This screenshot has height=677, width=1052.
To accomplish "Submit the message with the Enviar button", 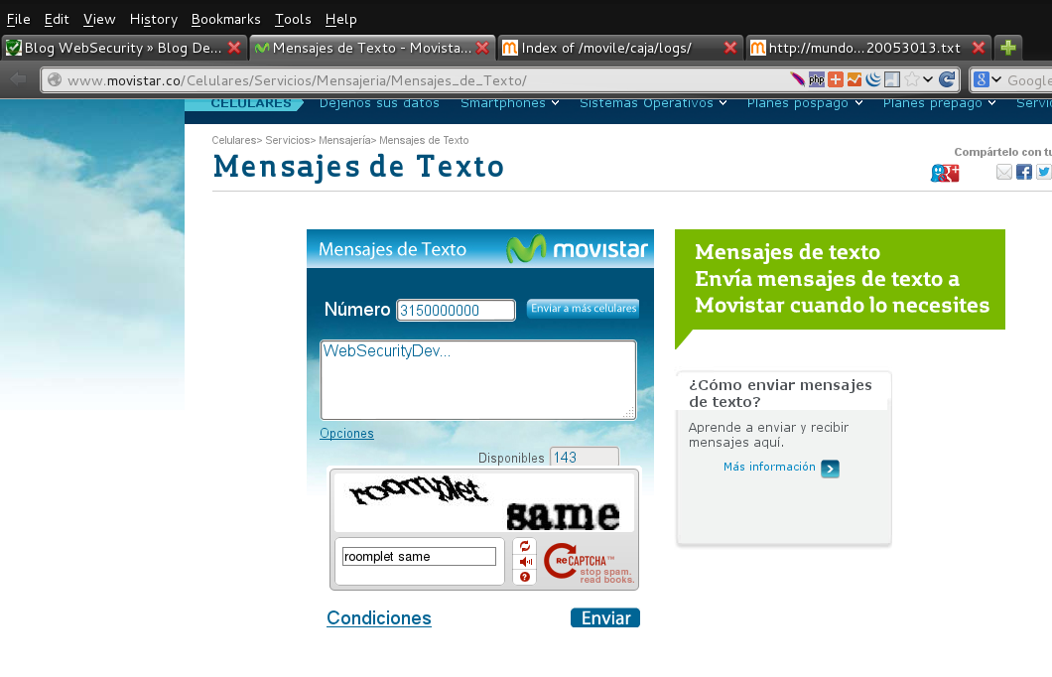I will pyautogui.click(x=605, y=618).
